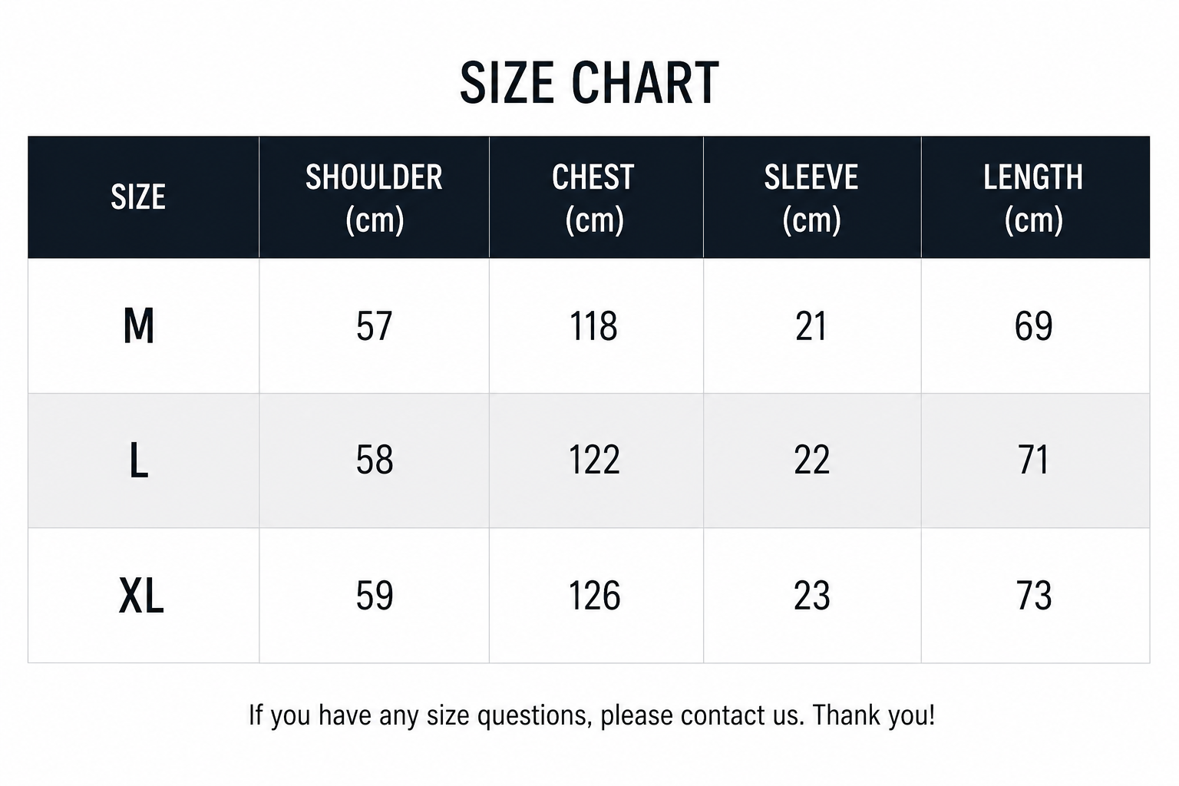Select the SLEEVE (cm) column header
This screenshot has width=1179, height=786.
pos(811,198)
